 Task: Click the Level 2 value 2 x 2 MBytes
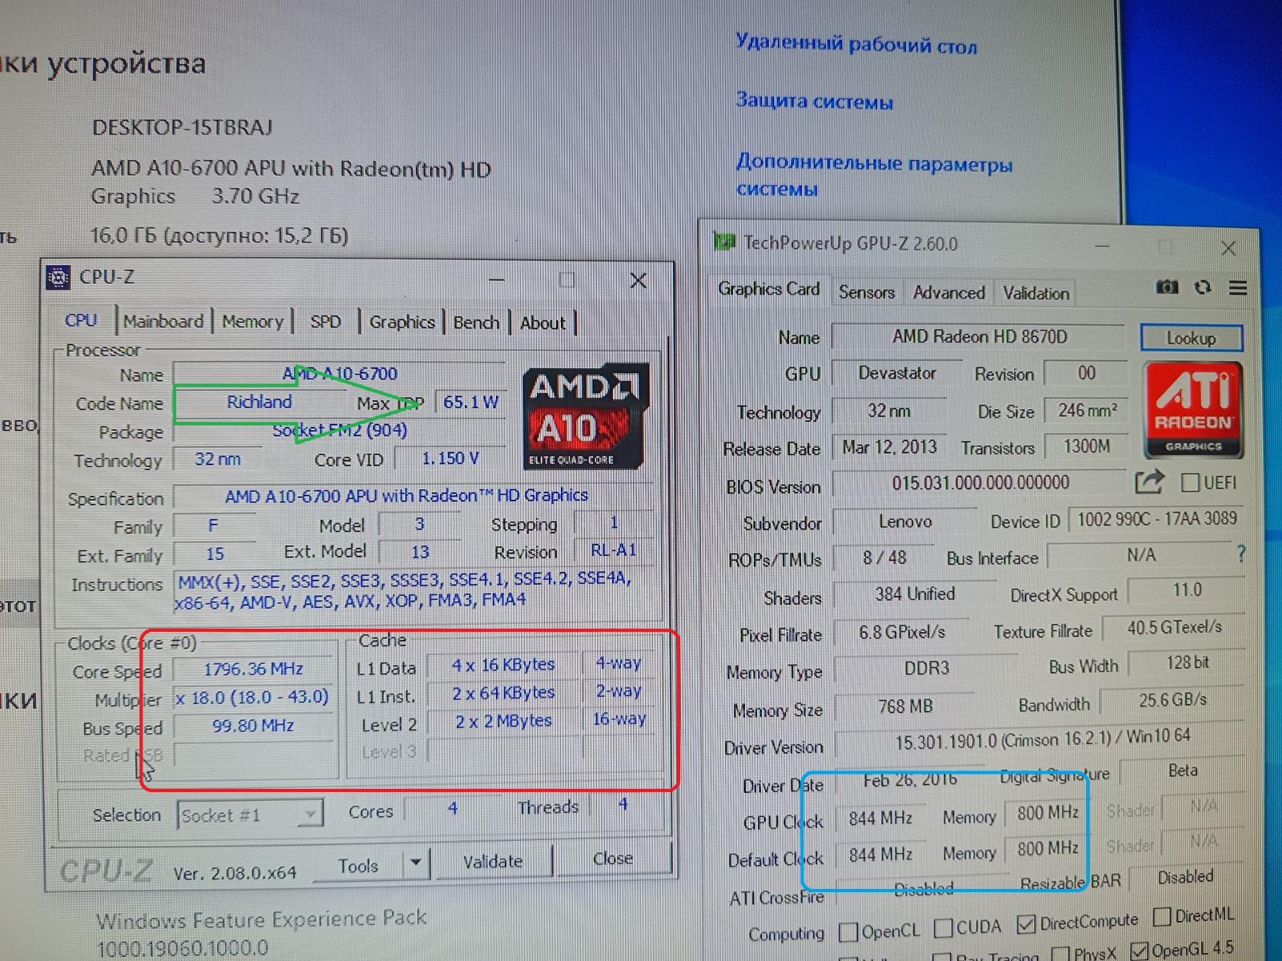pos(503,721)
